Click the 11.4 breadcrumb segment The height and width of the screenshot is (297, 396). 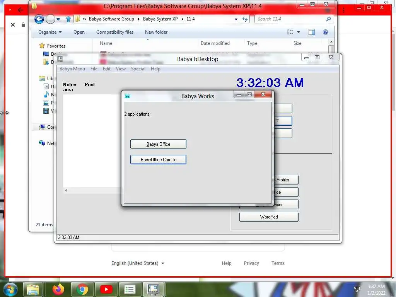click(x=190, y=19)
